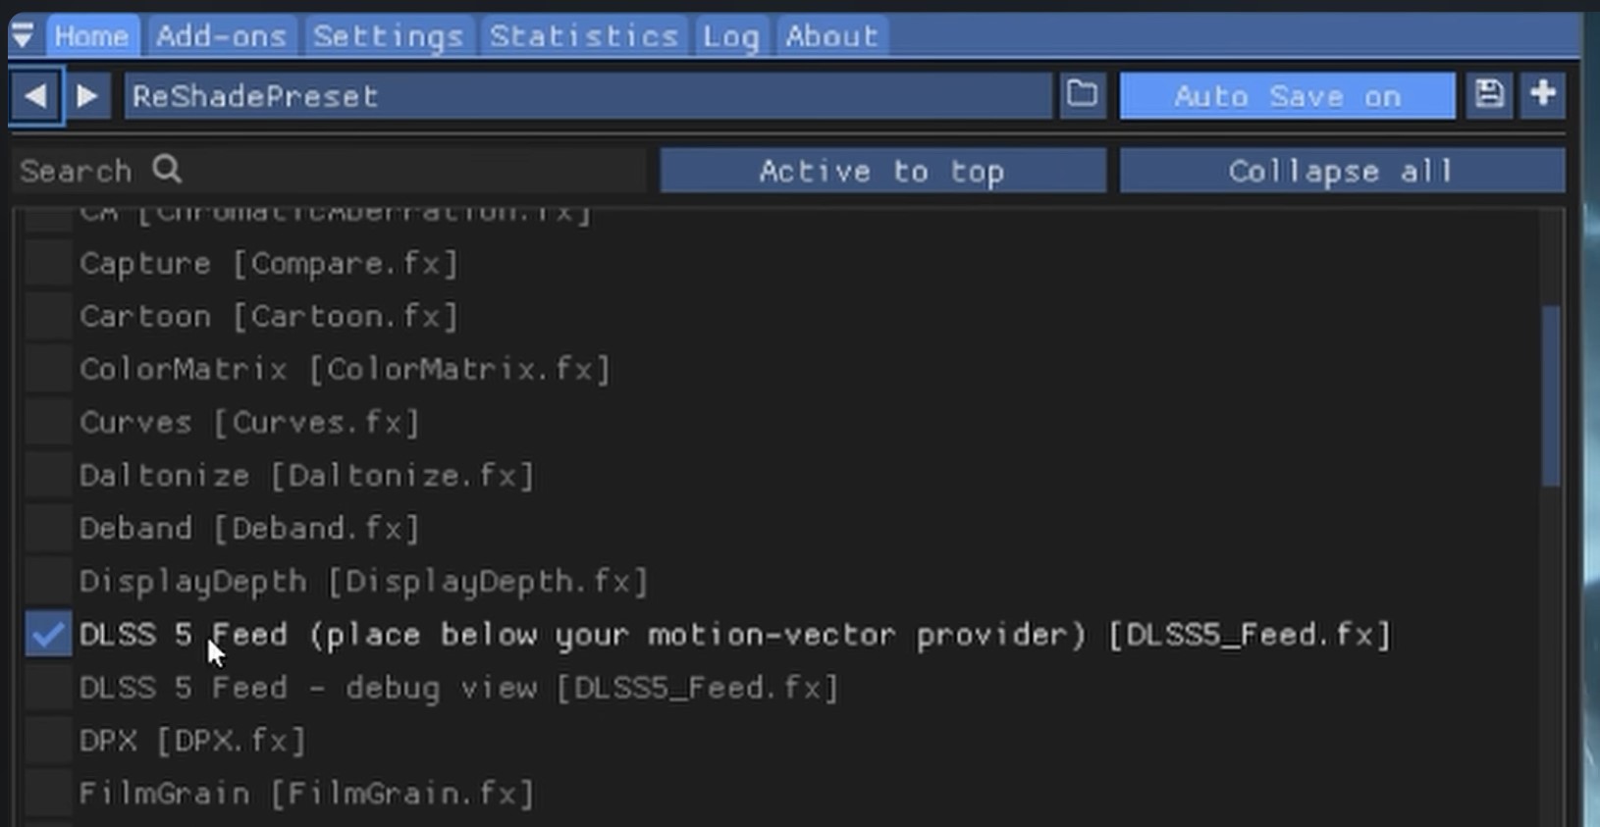Click the Active to top button

[882, 171]
